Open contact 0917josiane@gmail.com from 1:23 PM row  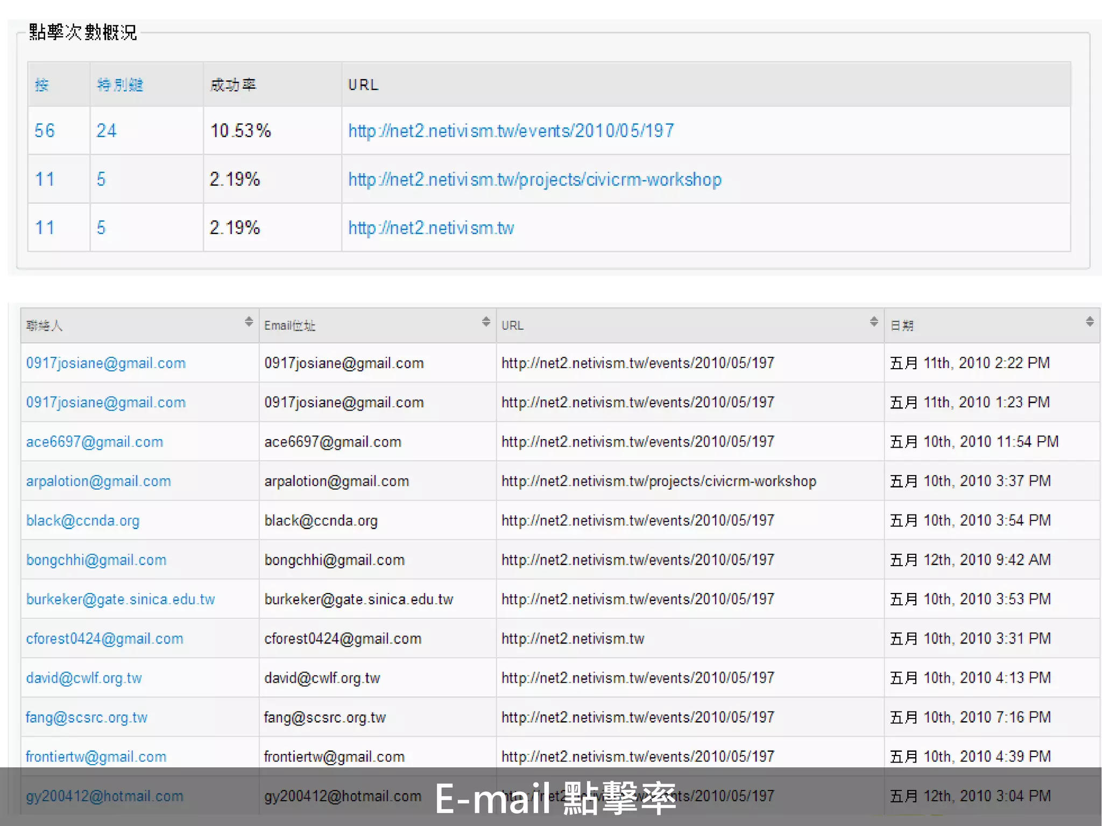(106, 403)
